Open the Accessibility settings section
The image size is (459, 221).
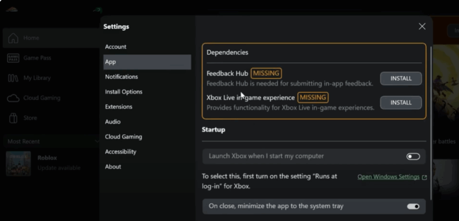point(147,152)
